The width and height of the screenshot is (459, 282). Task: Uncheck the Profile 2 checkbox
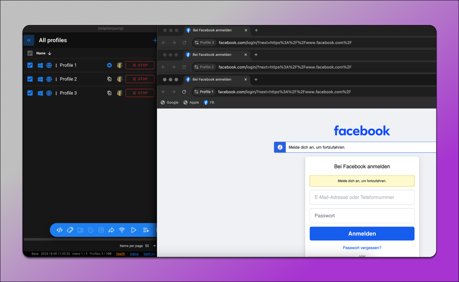coord(30,79)
